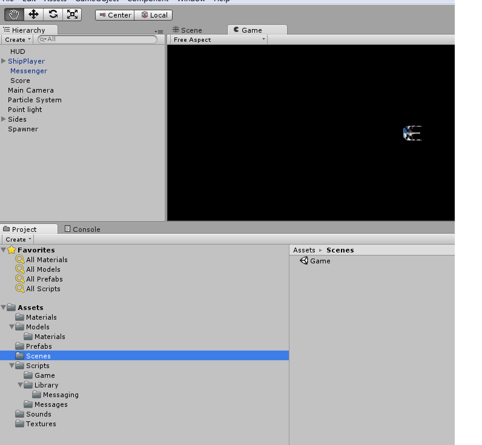This screenshot has width=482, height=445.
Task: Click All Prefabs search icon
Action: [x=20, y=279]
